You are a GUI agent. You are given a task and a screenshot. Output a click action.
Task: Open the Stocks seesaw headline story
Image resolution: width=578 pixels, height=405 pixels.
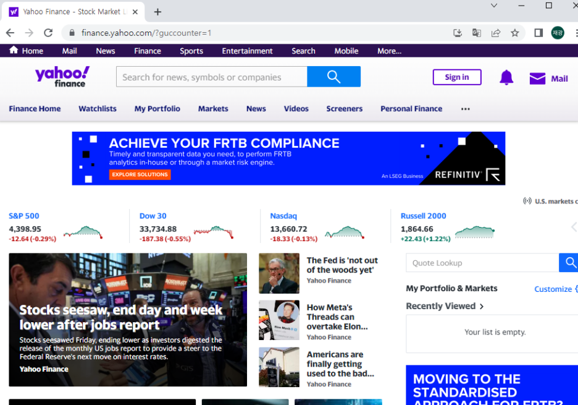click(x=121, y=317)
